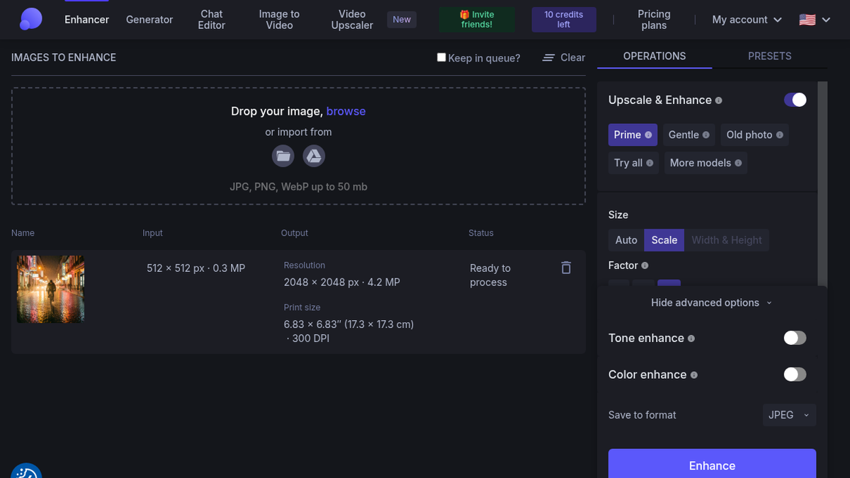Screen dimensions: 850x478
Task: Open Pricing plans
Action: tap(654, 20)
